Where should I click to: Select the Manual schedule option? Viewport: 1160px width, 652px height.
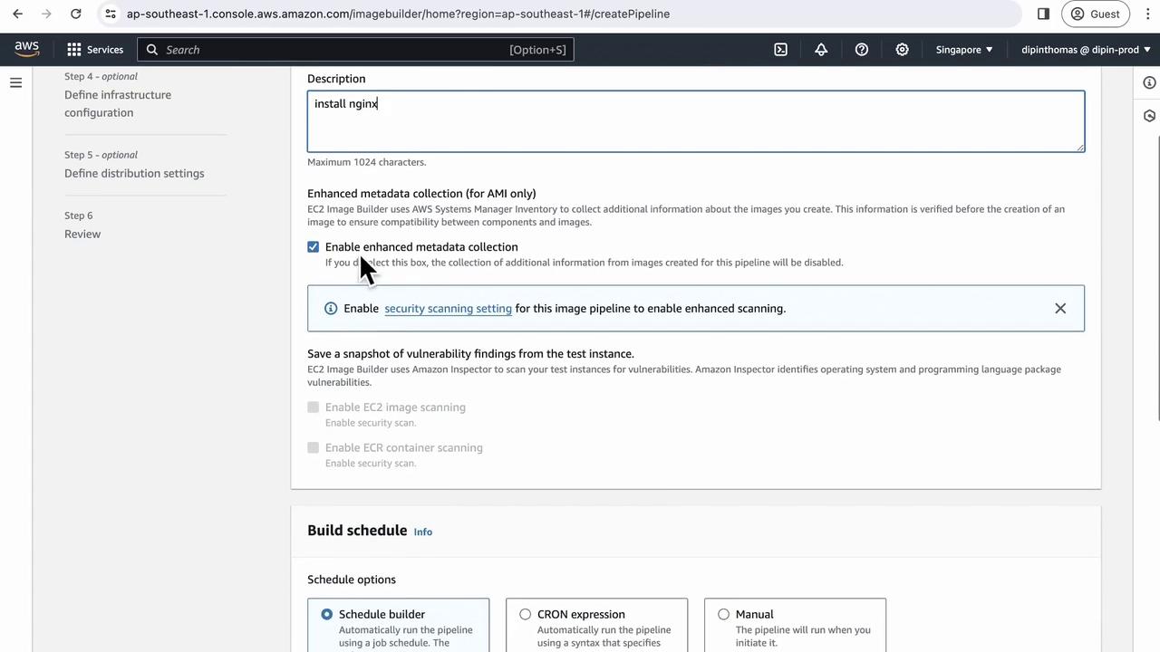(723, 614)
